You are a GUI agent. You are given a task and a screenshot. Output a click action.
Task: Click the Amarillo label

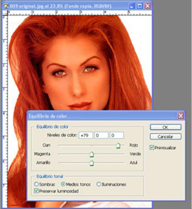(43, 162)
